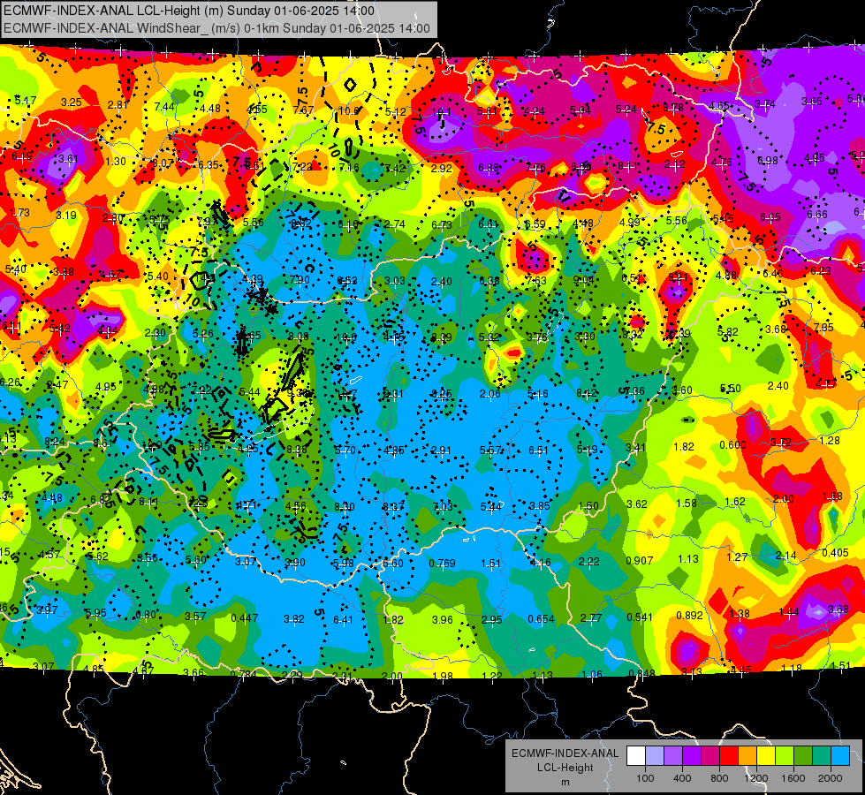The image size is (865, 795).
Task: Click the map value 3.57
Action: pos(195,617)
